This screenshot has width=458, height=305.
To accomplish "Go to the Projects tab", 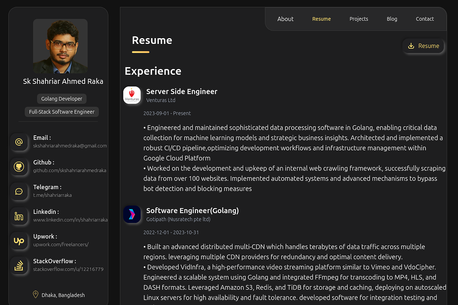I will click(x=359, y=19).
